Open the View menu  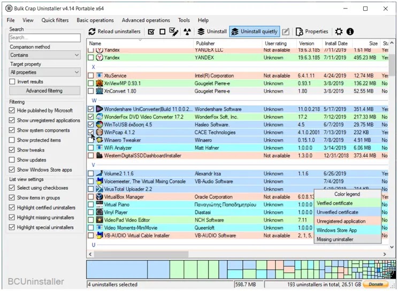[x=28, y=20]
